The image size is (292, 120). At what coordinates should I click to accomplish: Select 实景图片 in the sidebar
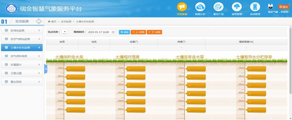[x=22, y=65]
